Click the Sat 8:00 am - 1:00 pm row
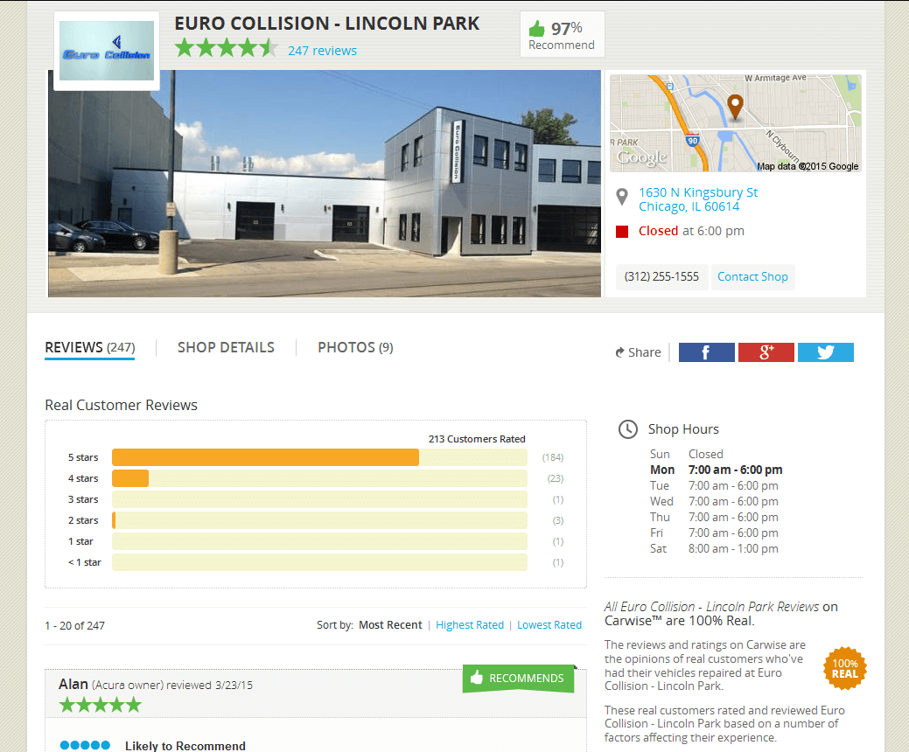Screen dimensions: 909x752 point(714,548)
